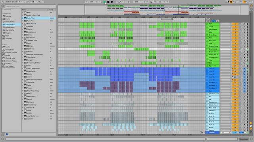
Task: Unfold the Fills track
Action: 207,60
